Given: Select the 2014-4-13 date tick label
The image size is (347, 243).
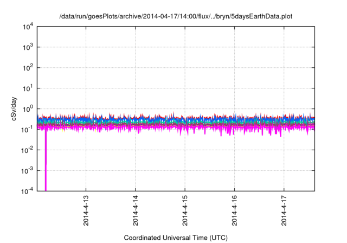Looking at the screenshot, I should [86, 210].
